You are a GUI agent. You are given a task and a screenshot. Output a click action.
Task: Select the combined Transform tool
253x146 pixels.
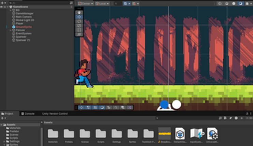point(79,34)
